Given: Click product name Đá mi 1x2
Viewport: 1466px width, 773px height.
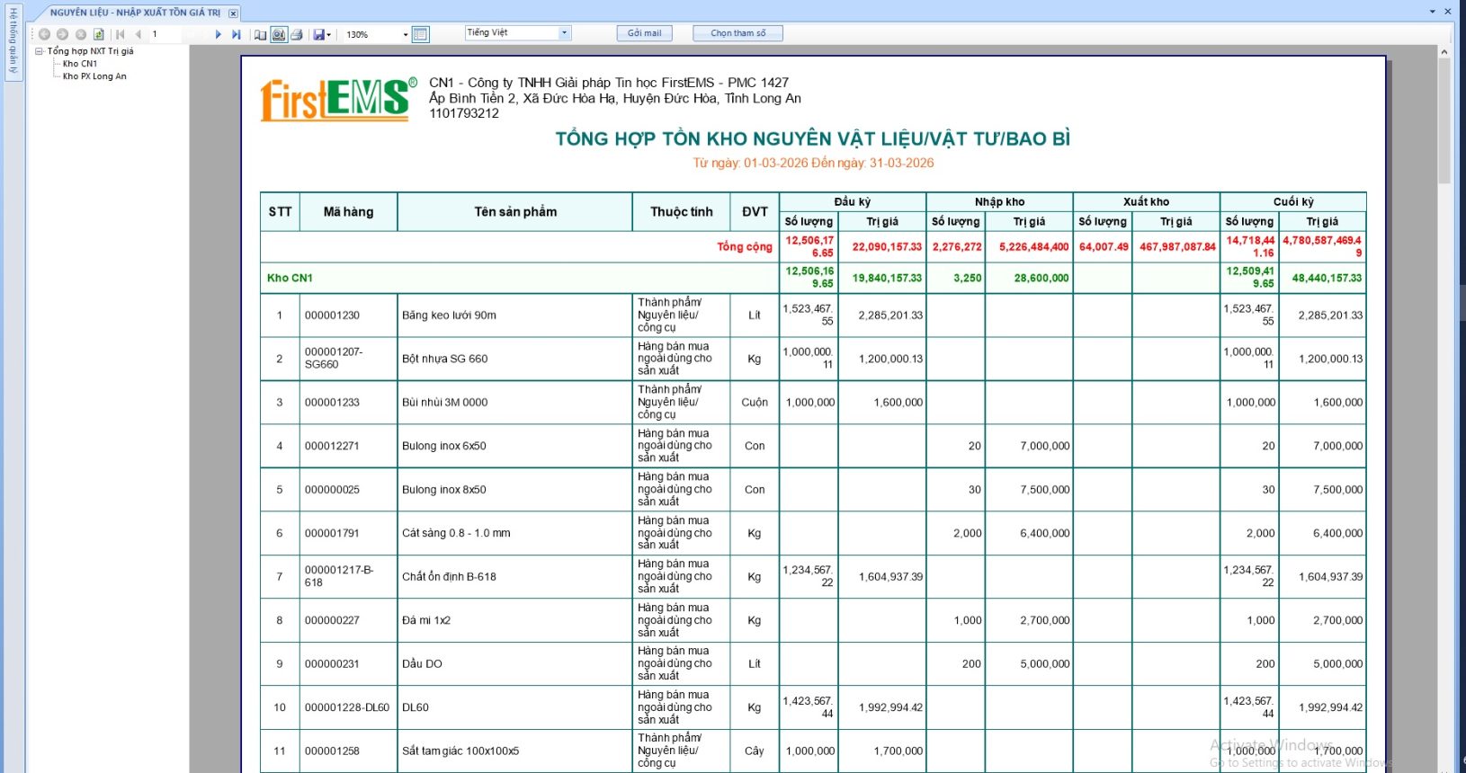Looking at the screenshot, I should point(426,620).
